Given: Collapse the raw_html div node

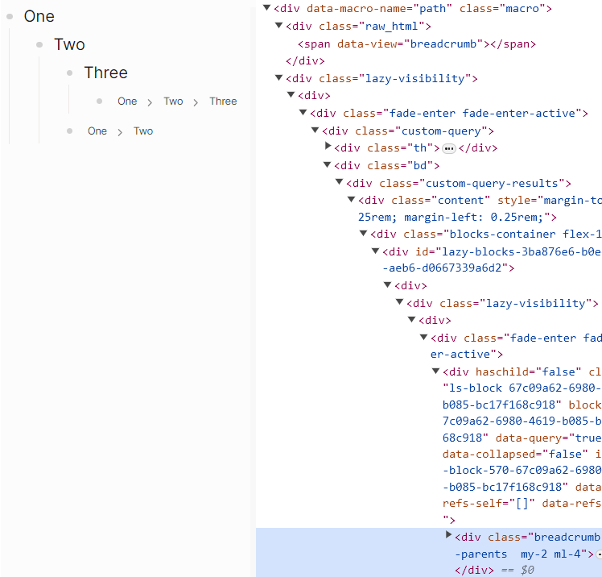Looking at the screenshot, I should coord(279,26).
